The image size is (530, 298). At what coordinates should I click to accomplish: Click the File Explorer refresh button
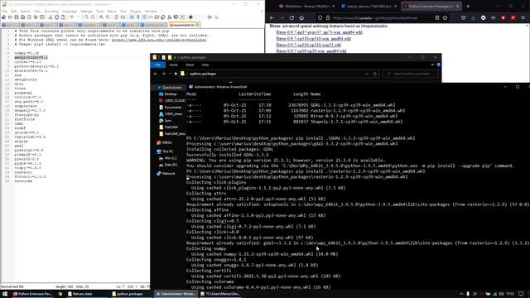click(x=375, y=74)
